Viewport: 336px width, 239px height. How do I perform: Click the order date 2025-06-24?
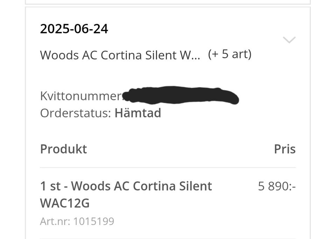pyautogui.click(x=74, y=29)
